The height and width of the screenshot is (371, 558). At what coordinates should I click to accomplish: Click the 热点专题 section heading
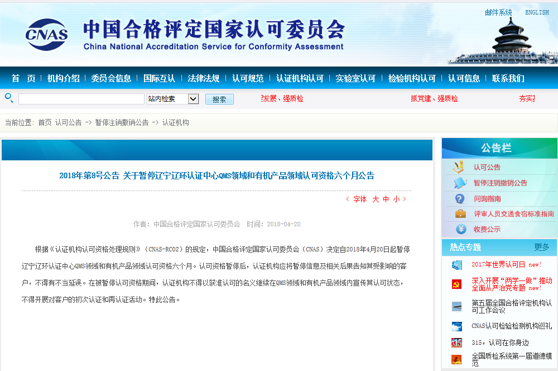(x=465, y=247)
